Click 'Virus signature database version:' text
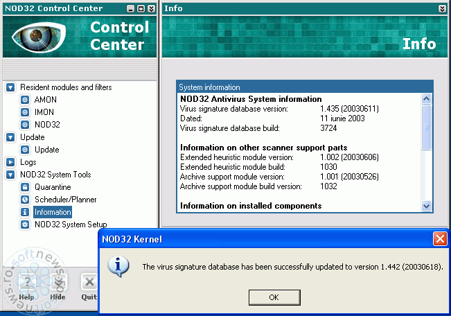 [x=234, y=109]
